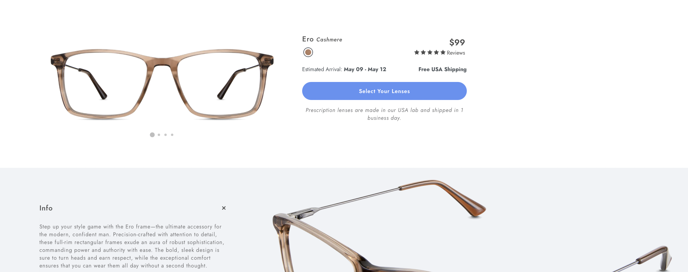Show the second product image via carousel dot

[x=159, y=135]
